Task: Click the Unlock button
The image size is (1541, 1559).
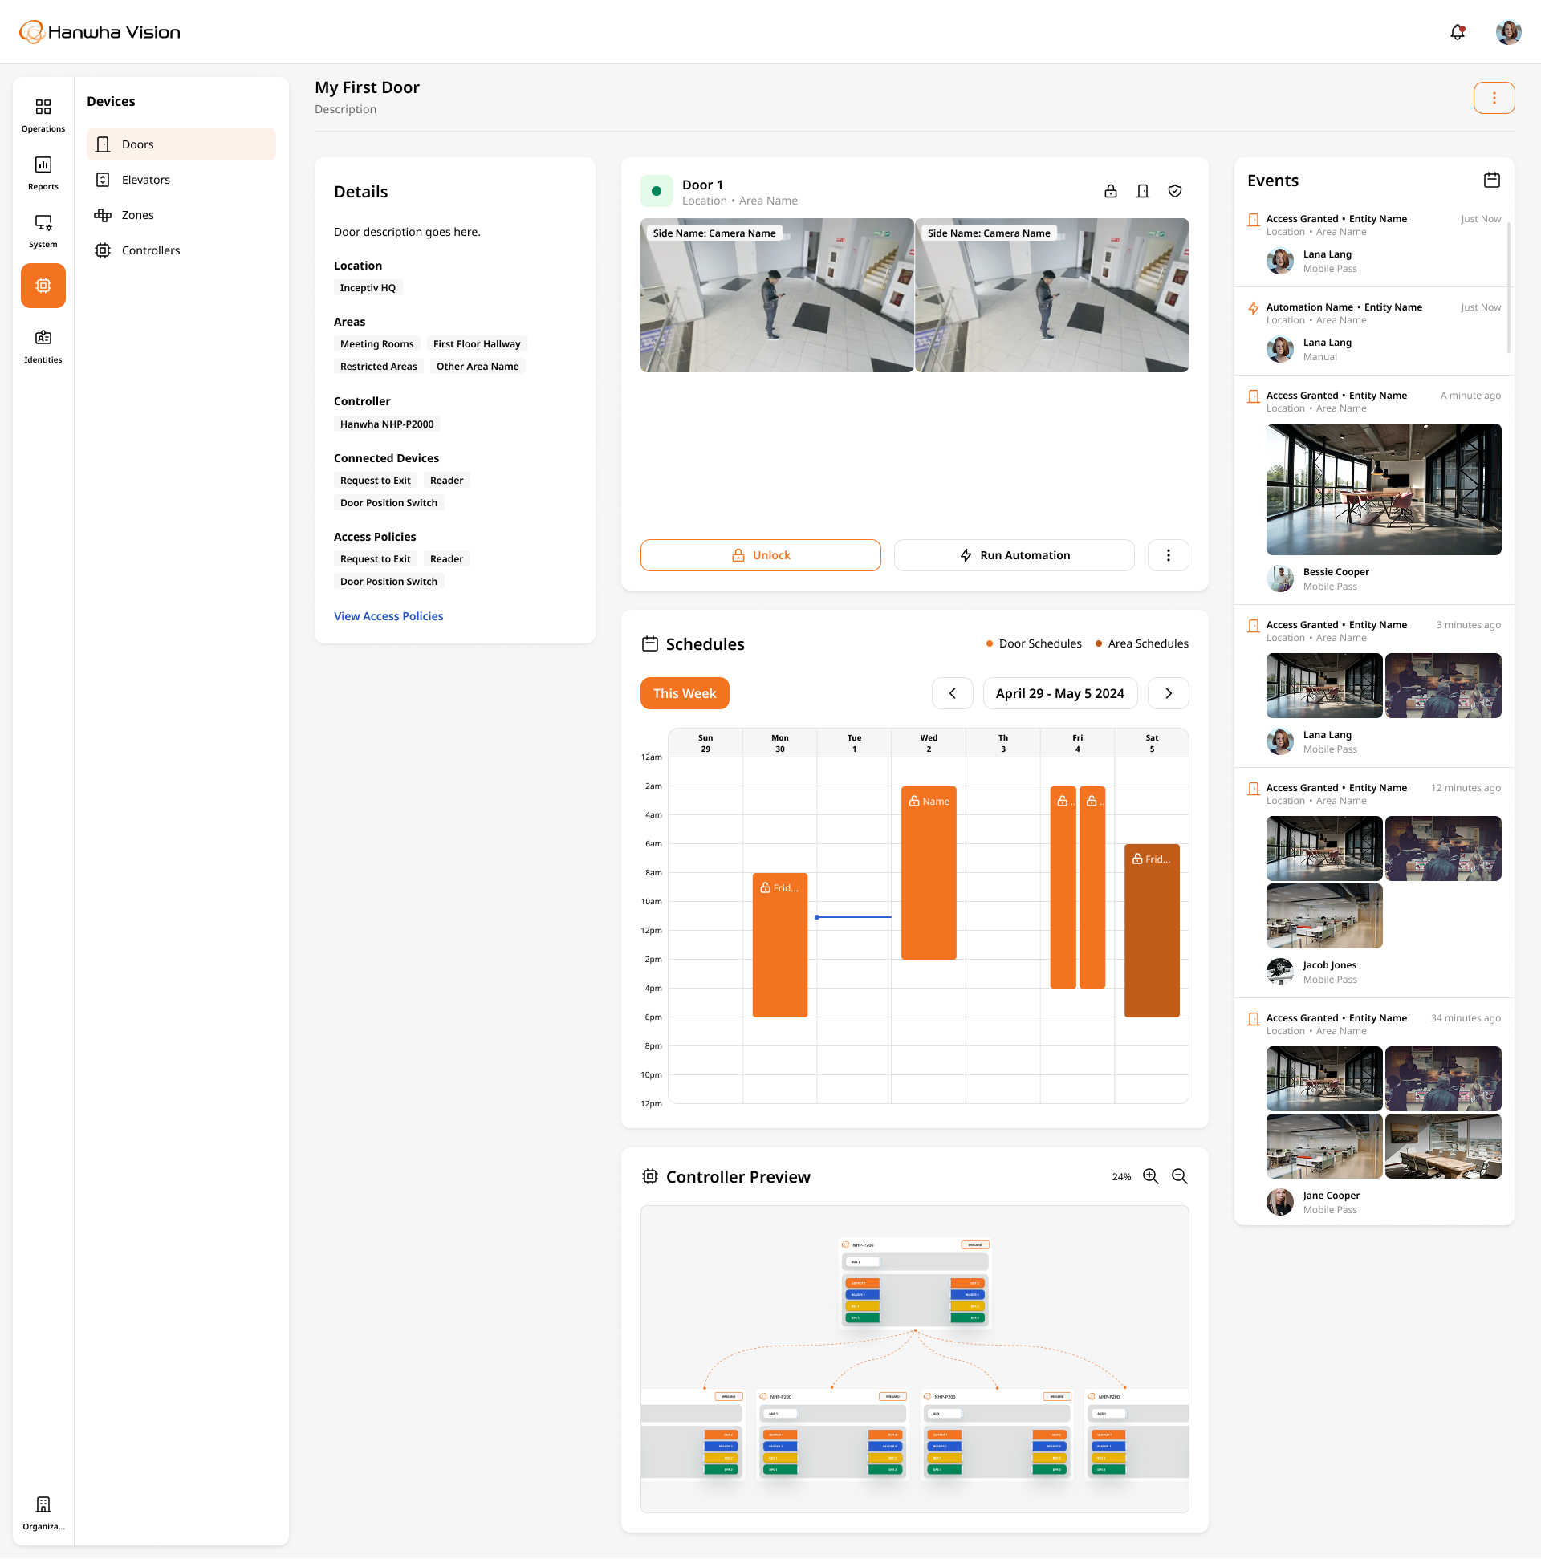Action: click(760, 556)
